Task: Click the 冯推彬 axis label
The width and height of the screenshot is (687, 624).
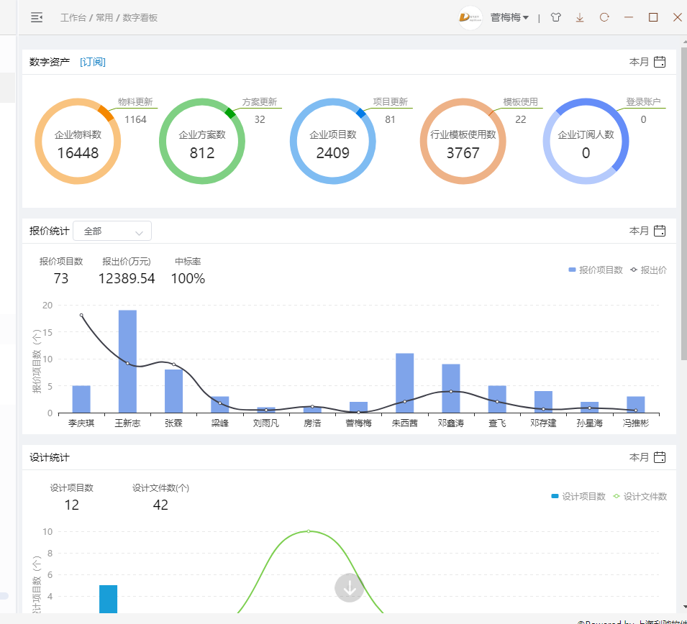Action: click(636, 423)
